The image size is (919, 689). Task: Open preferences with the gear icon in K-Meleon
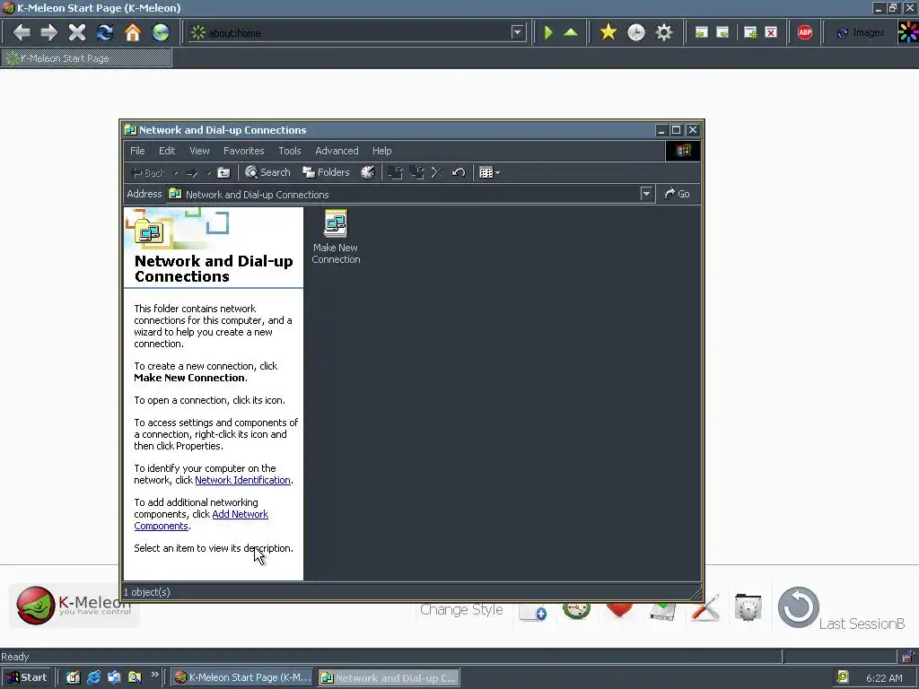click(664, 32)
